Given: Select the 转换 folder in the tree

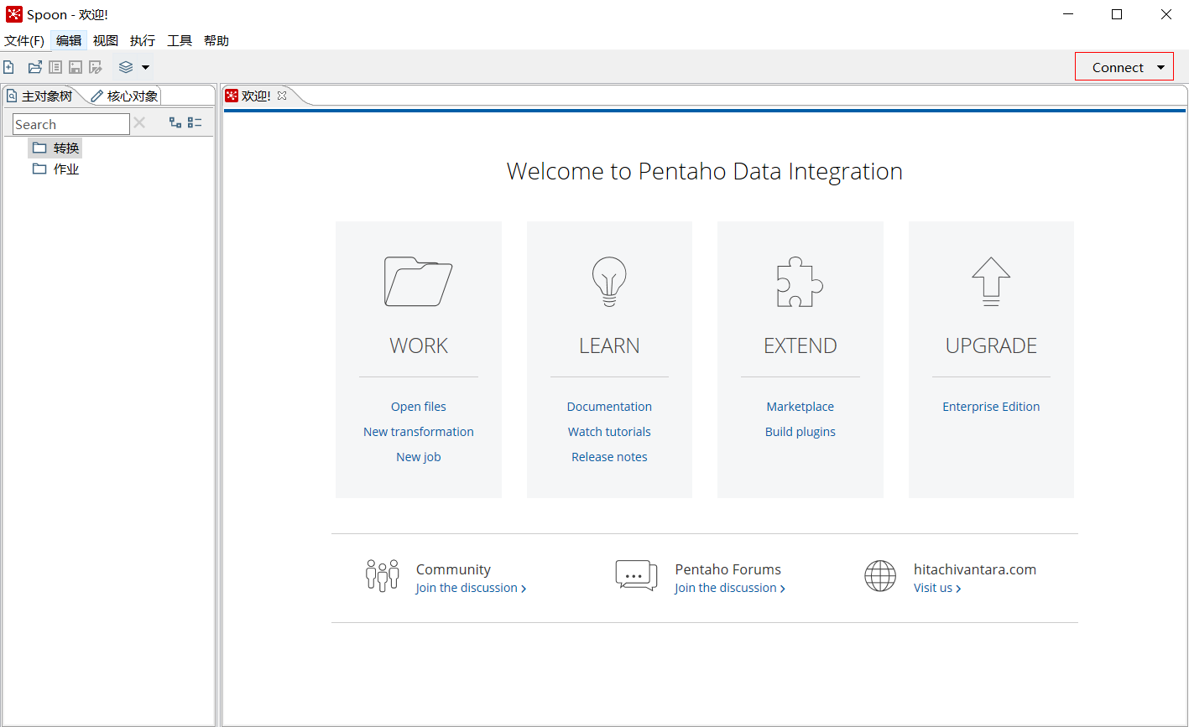Looking at the screenshot, I should [x=56, y=148].
